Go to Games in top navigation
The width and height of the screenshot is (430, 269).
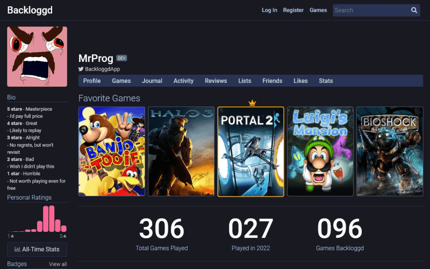click(x=318, y=10)
